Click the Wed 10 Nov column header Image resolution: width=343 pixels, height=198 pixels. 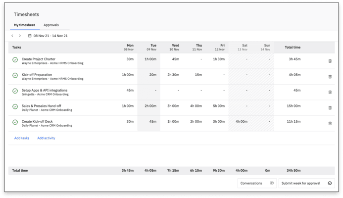174,47
